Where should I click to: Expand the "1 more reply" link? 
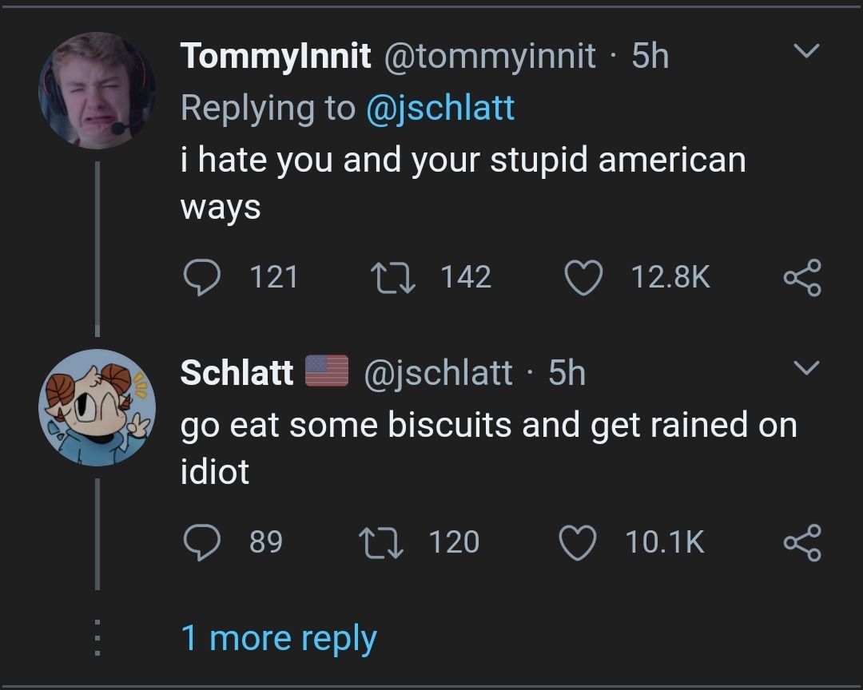pos(279,638)
